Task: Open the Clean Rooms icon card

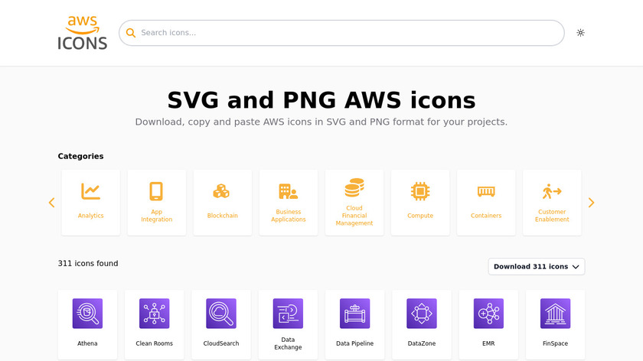Action: tap(154, 325)
